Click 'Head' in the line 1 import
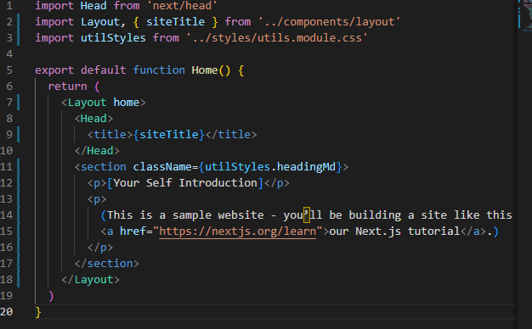Viewport: 532px width, 329px height. click(x=93, y=6)
